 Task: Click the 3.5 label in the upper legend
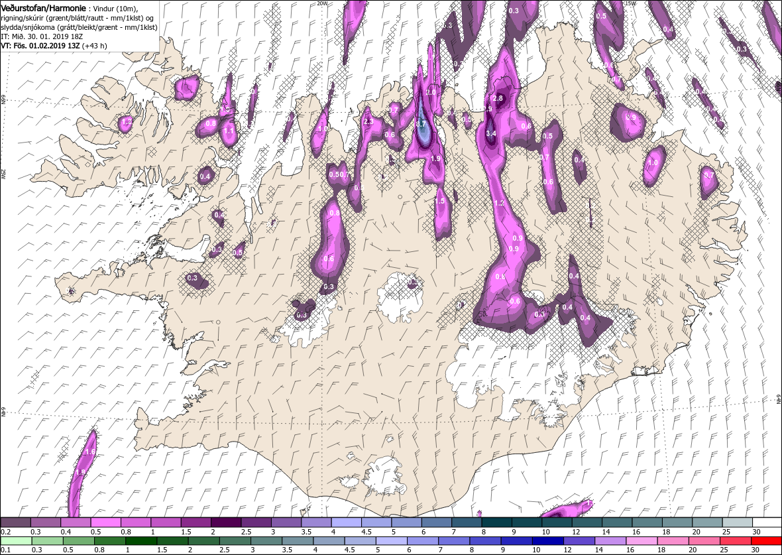tap(306, 532)
